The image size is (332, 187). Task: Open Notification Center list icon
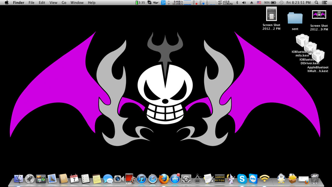(x=325, y=2)
